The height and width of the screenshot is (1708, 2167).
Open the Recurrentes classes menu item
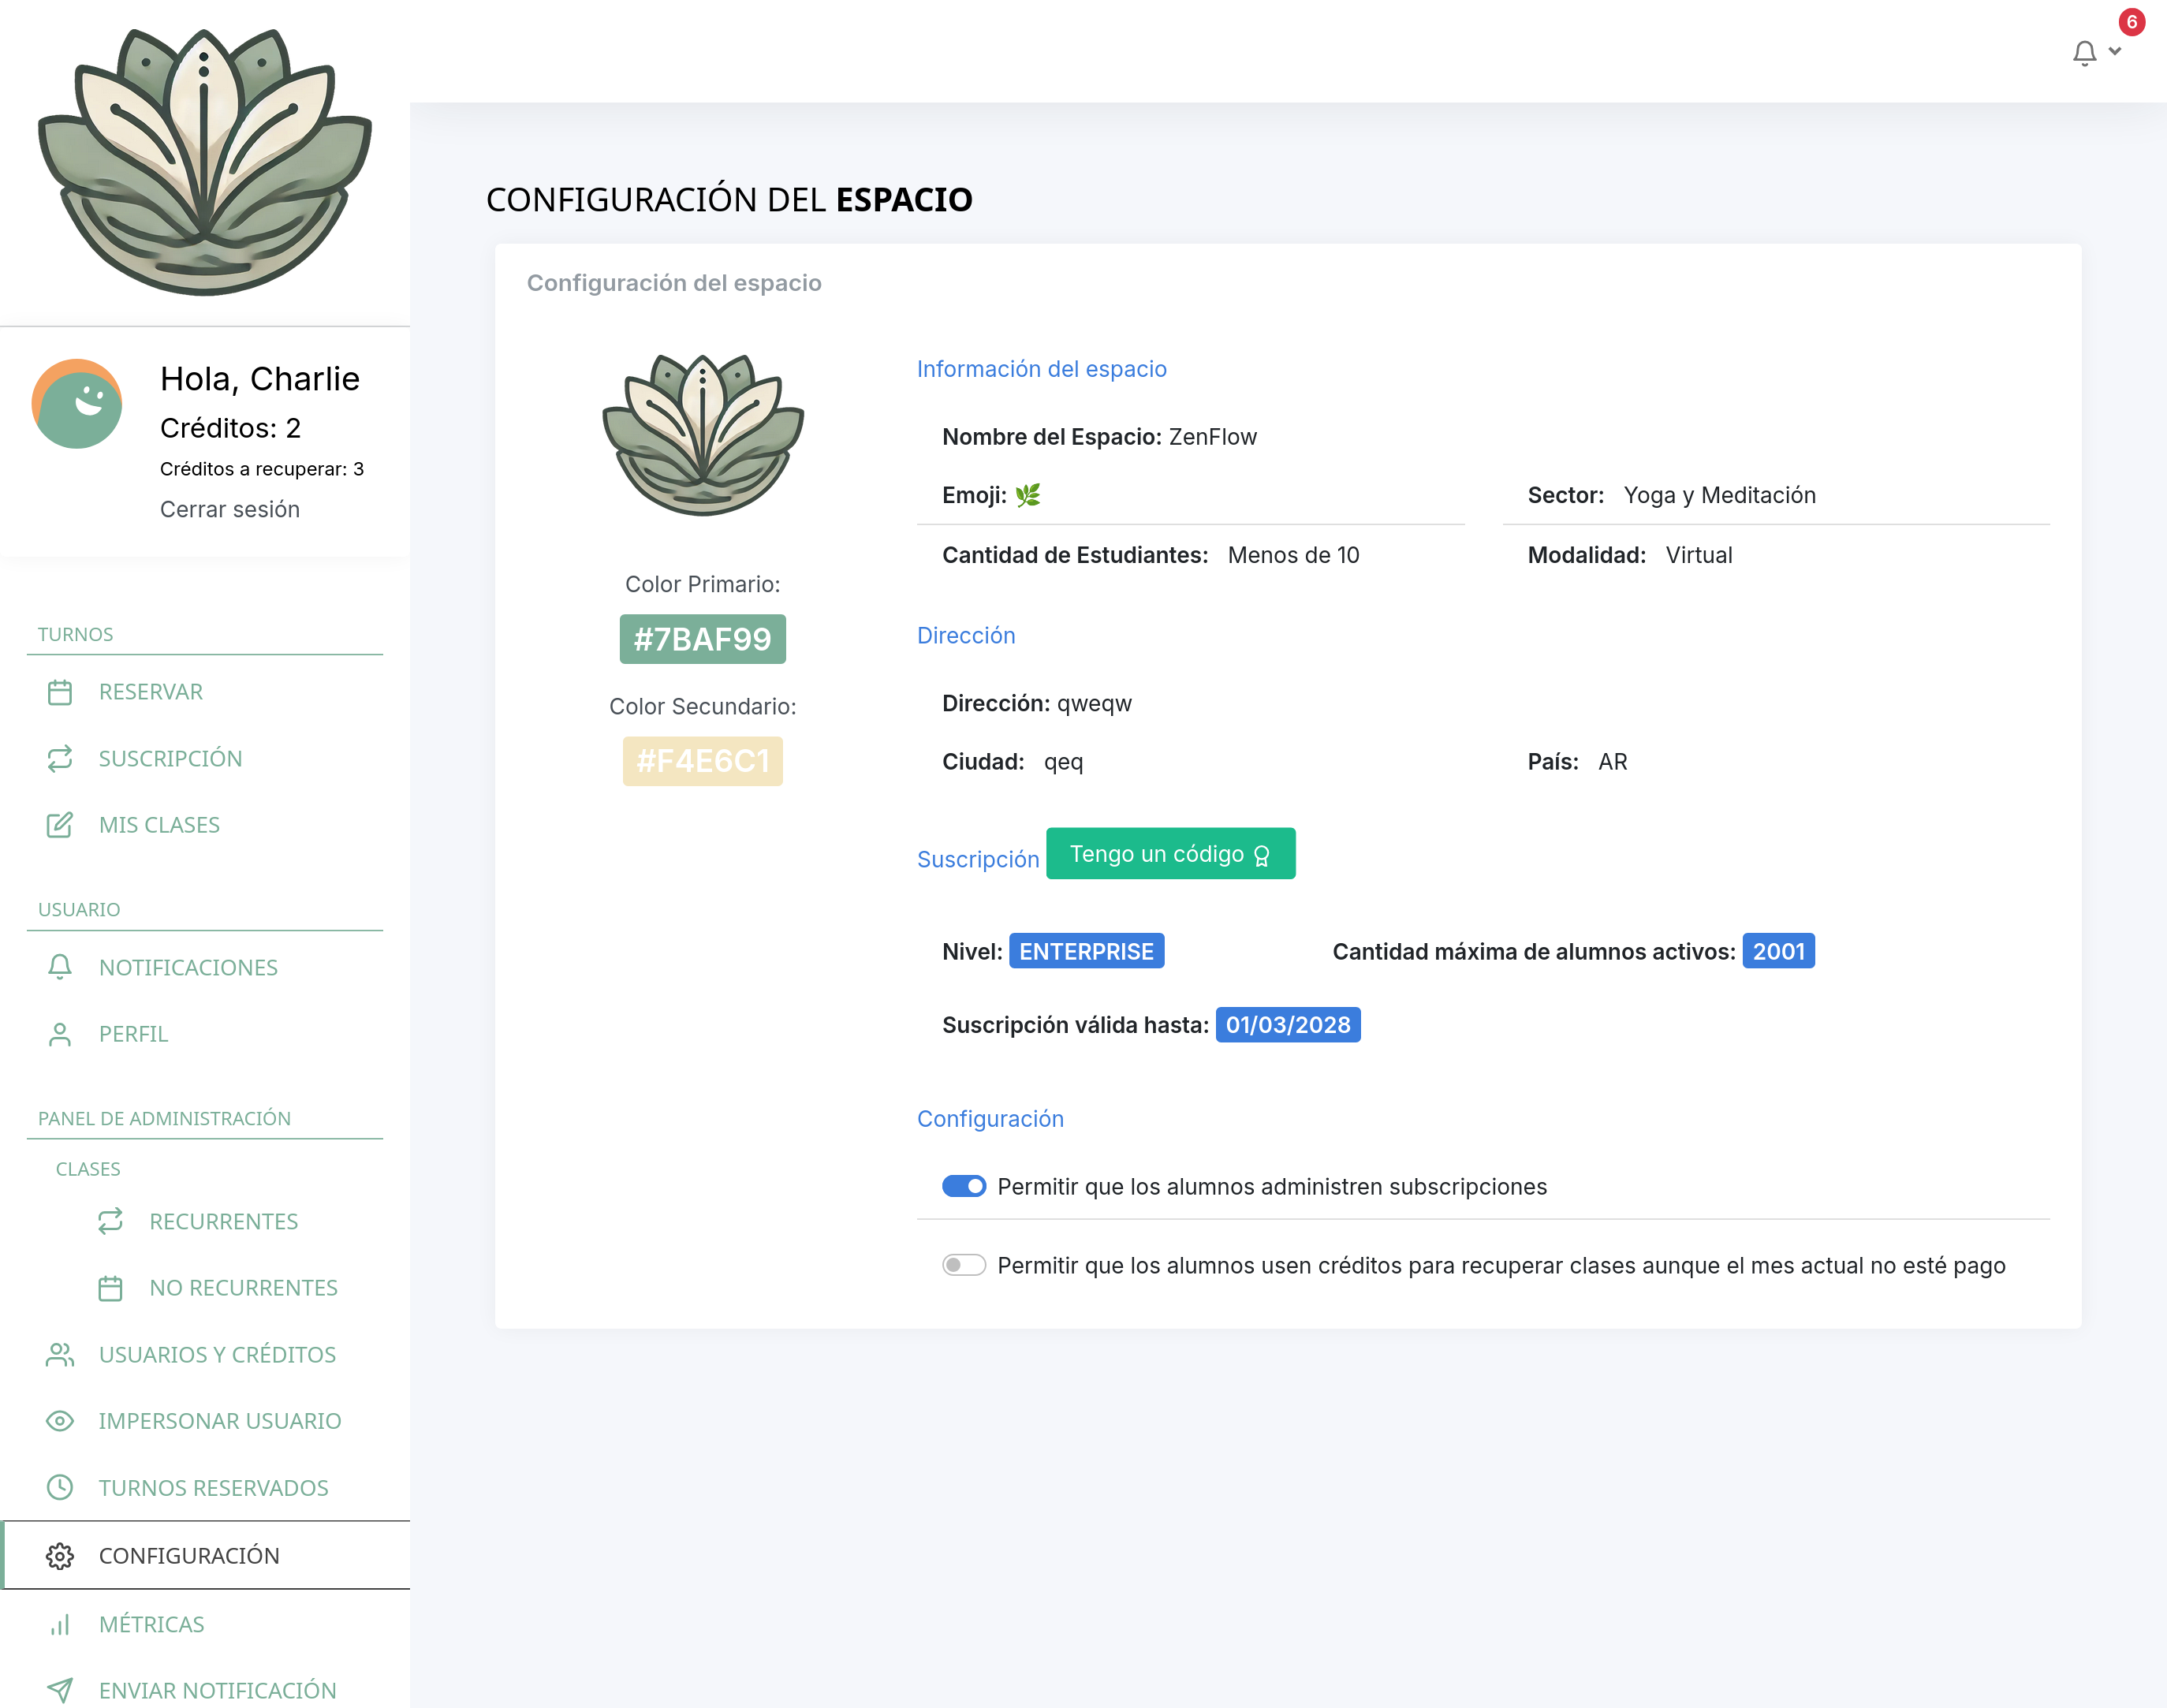[x=223, y=1221]
